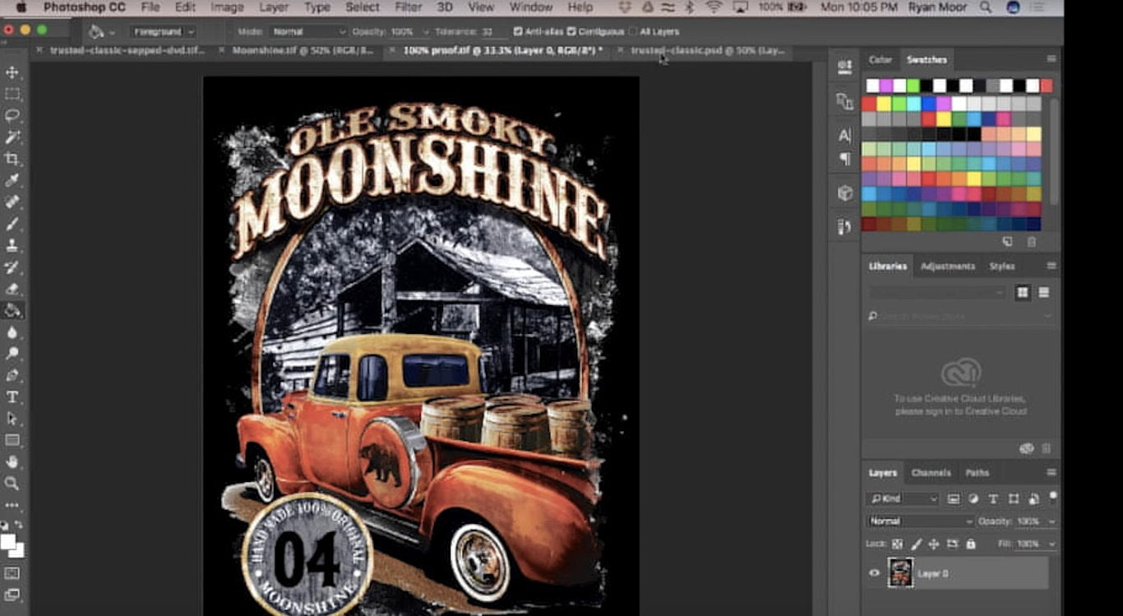Select the Eyedropper tool
This screenshot has height=616, width=1123.
click(x=12, y=180)
